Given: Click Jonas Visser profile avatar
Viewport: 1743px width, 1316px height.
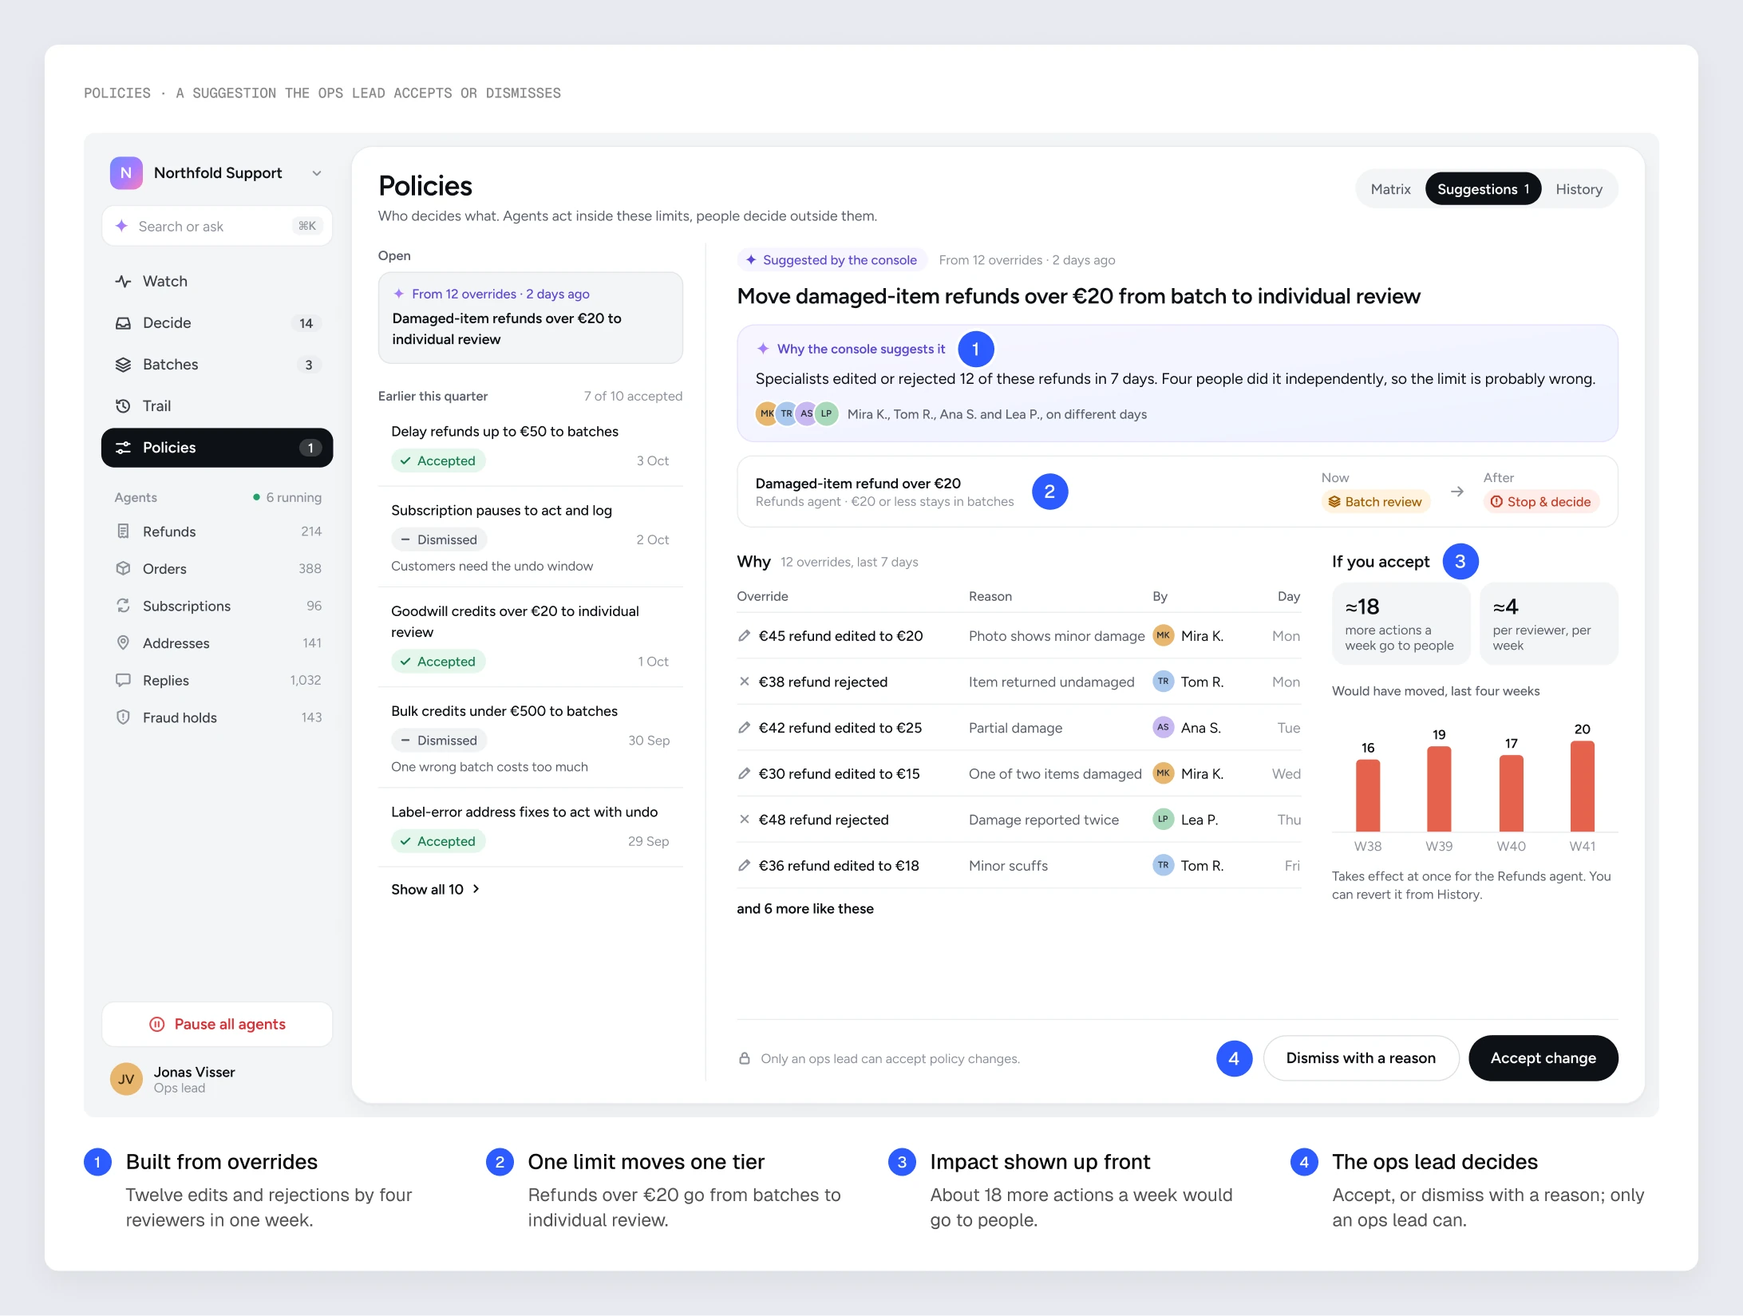Looking at the screenshot, I should point(126,1080).
